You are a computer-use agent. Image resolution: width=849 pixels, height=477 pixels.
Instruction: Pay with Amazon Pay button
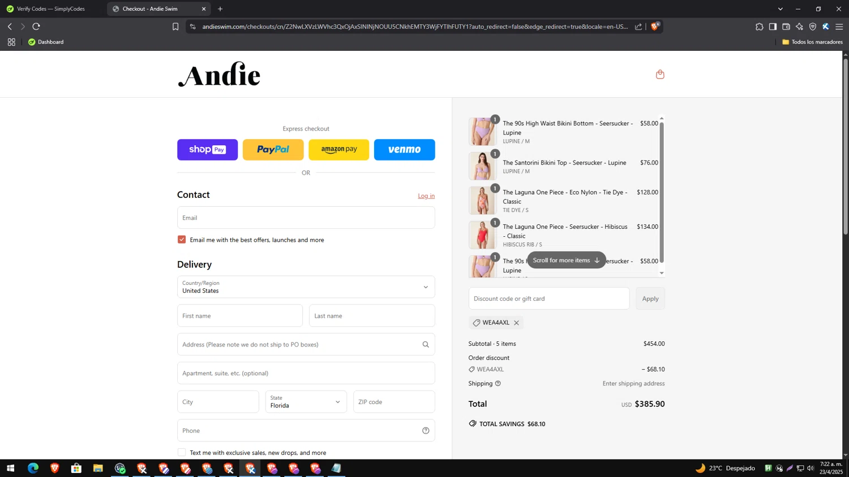coord(338,150)
